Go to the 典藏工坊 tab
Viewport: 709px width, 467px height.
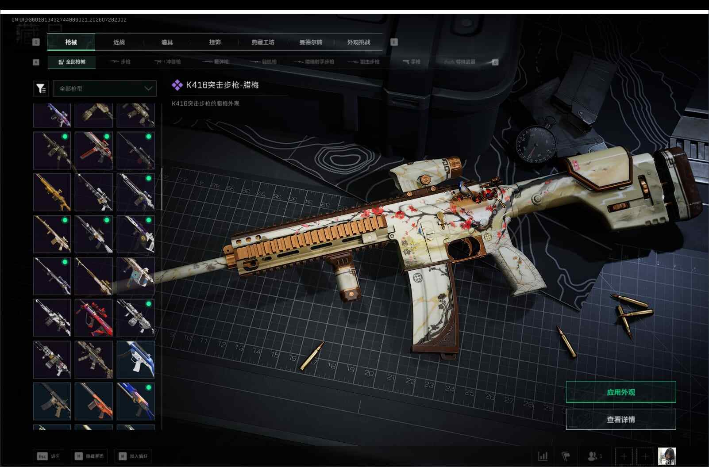(x=263, y=42)
